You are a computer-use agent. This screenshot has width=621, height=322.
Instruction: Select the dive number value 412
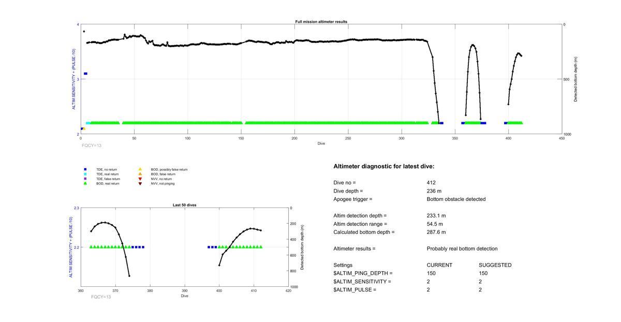tap(431, 183)
